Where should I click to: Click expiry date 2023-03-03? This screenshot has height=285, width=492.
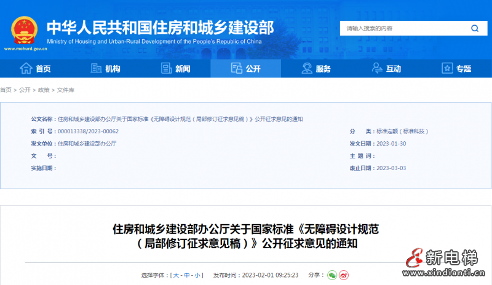pyautogui.click(x=391, y=168)
